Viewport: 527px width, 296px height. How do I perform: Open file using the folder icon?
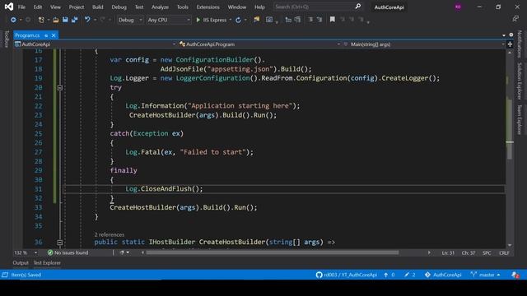point(56,20)
